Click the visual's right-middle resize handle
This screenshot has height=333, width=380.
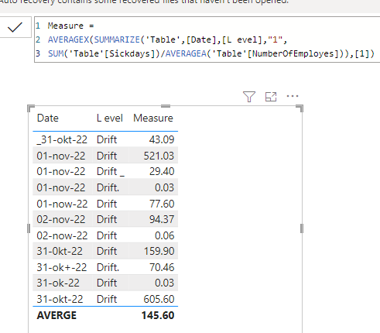(x=302, y=228)
